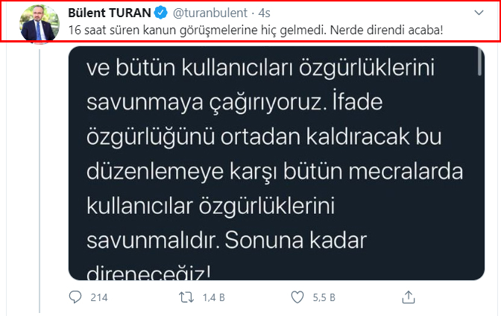Screen dimensions: 501x316
Task: Click the reply speech bubble icon
Action: [75, 297]
